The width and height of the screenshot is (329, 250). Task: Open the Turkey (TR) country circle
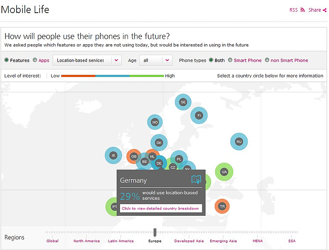[x=222, y=206]
